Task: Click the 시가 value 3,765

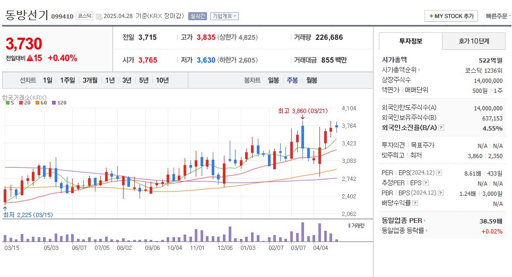Action: 147,60
